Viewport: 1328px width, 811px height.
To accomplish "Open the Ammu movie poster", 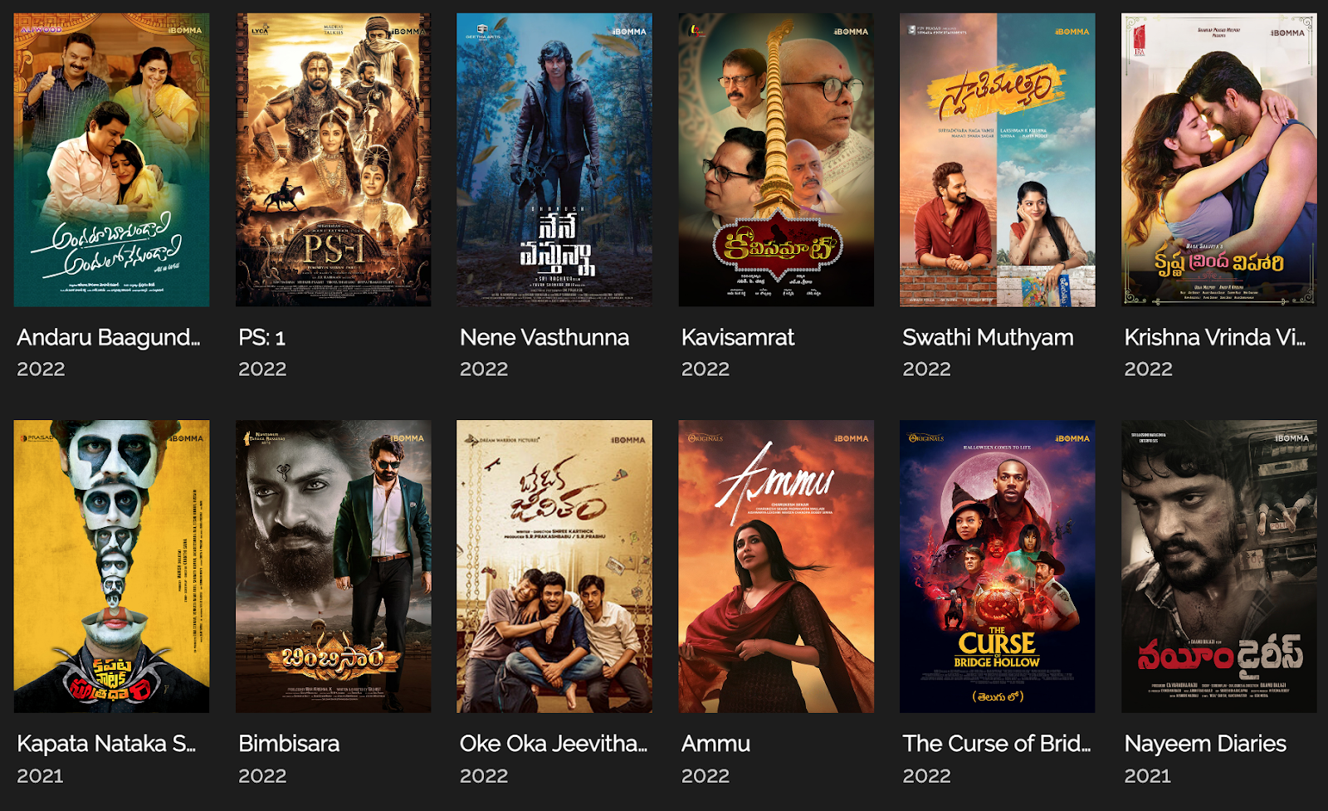I will [x=776, y=566].
